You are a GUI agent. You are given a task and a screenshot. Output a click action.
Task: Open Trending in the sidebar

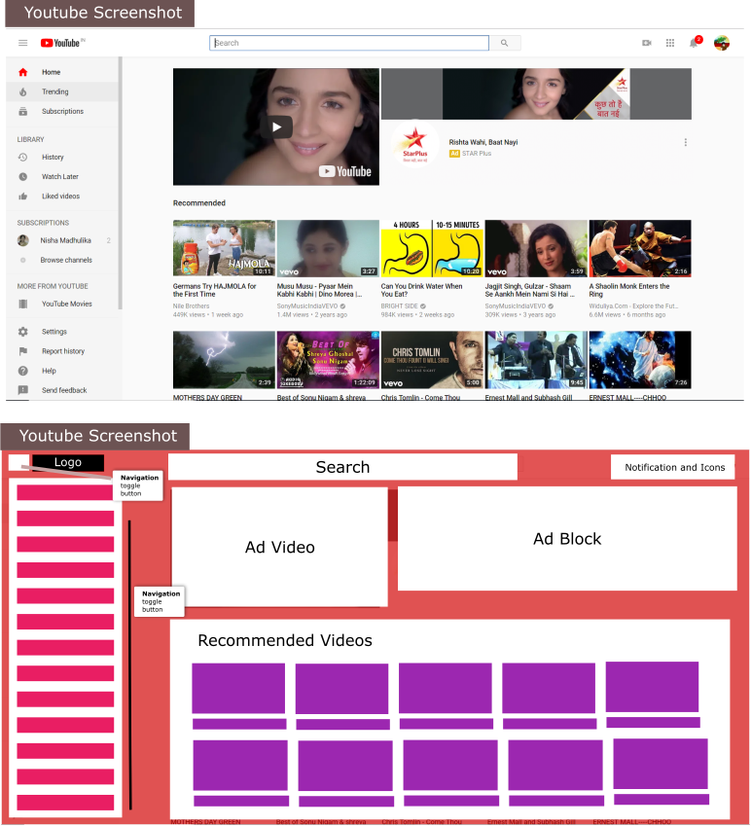[x=64, y=91]
